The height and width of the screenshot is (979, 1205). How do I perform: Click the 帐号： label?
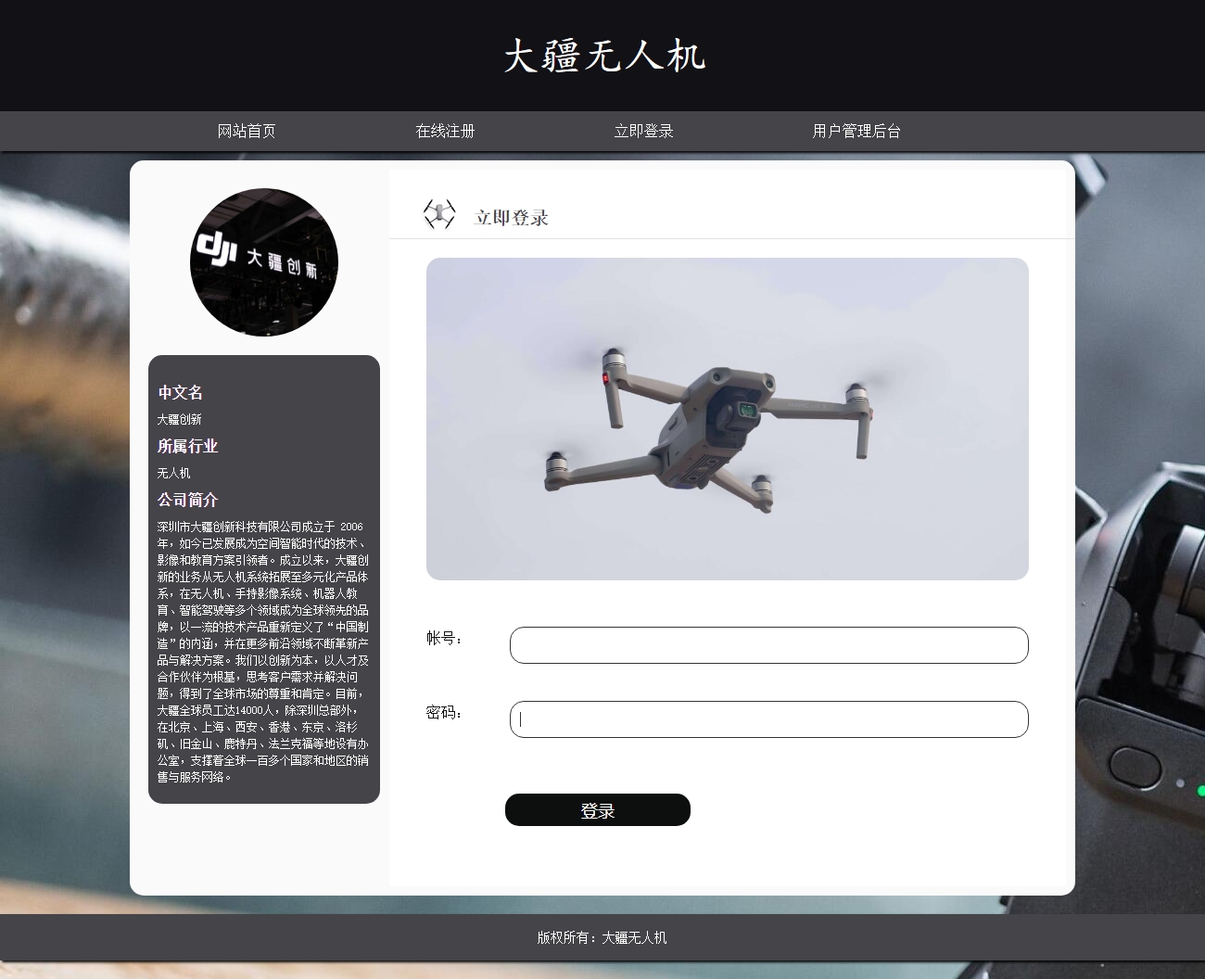[x=445, y=638]
